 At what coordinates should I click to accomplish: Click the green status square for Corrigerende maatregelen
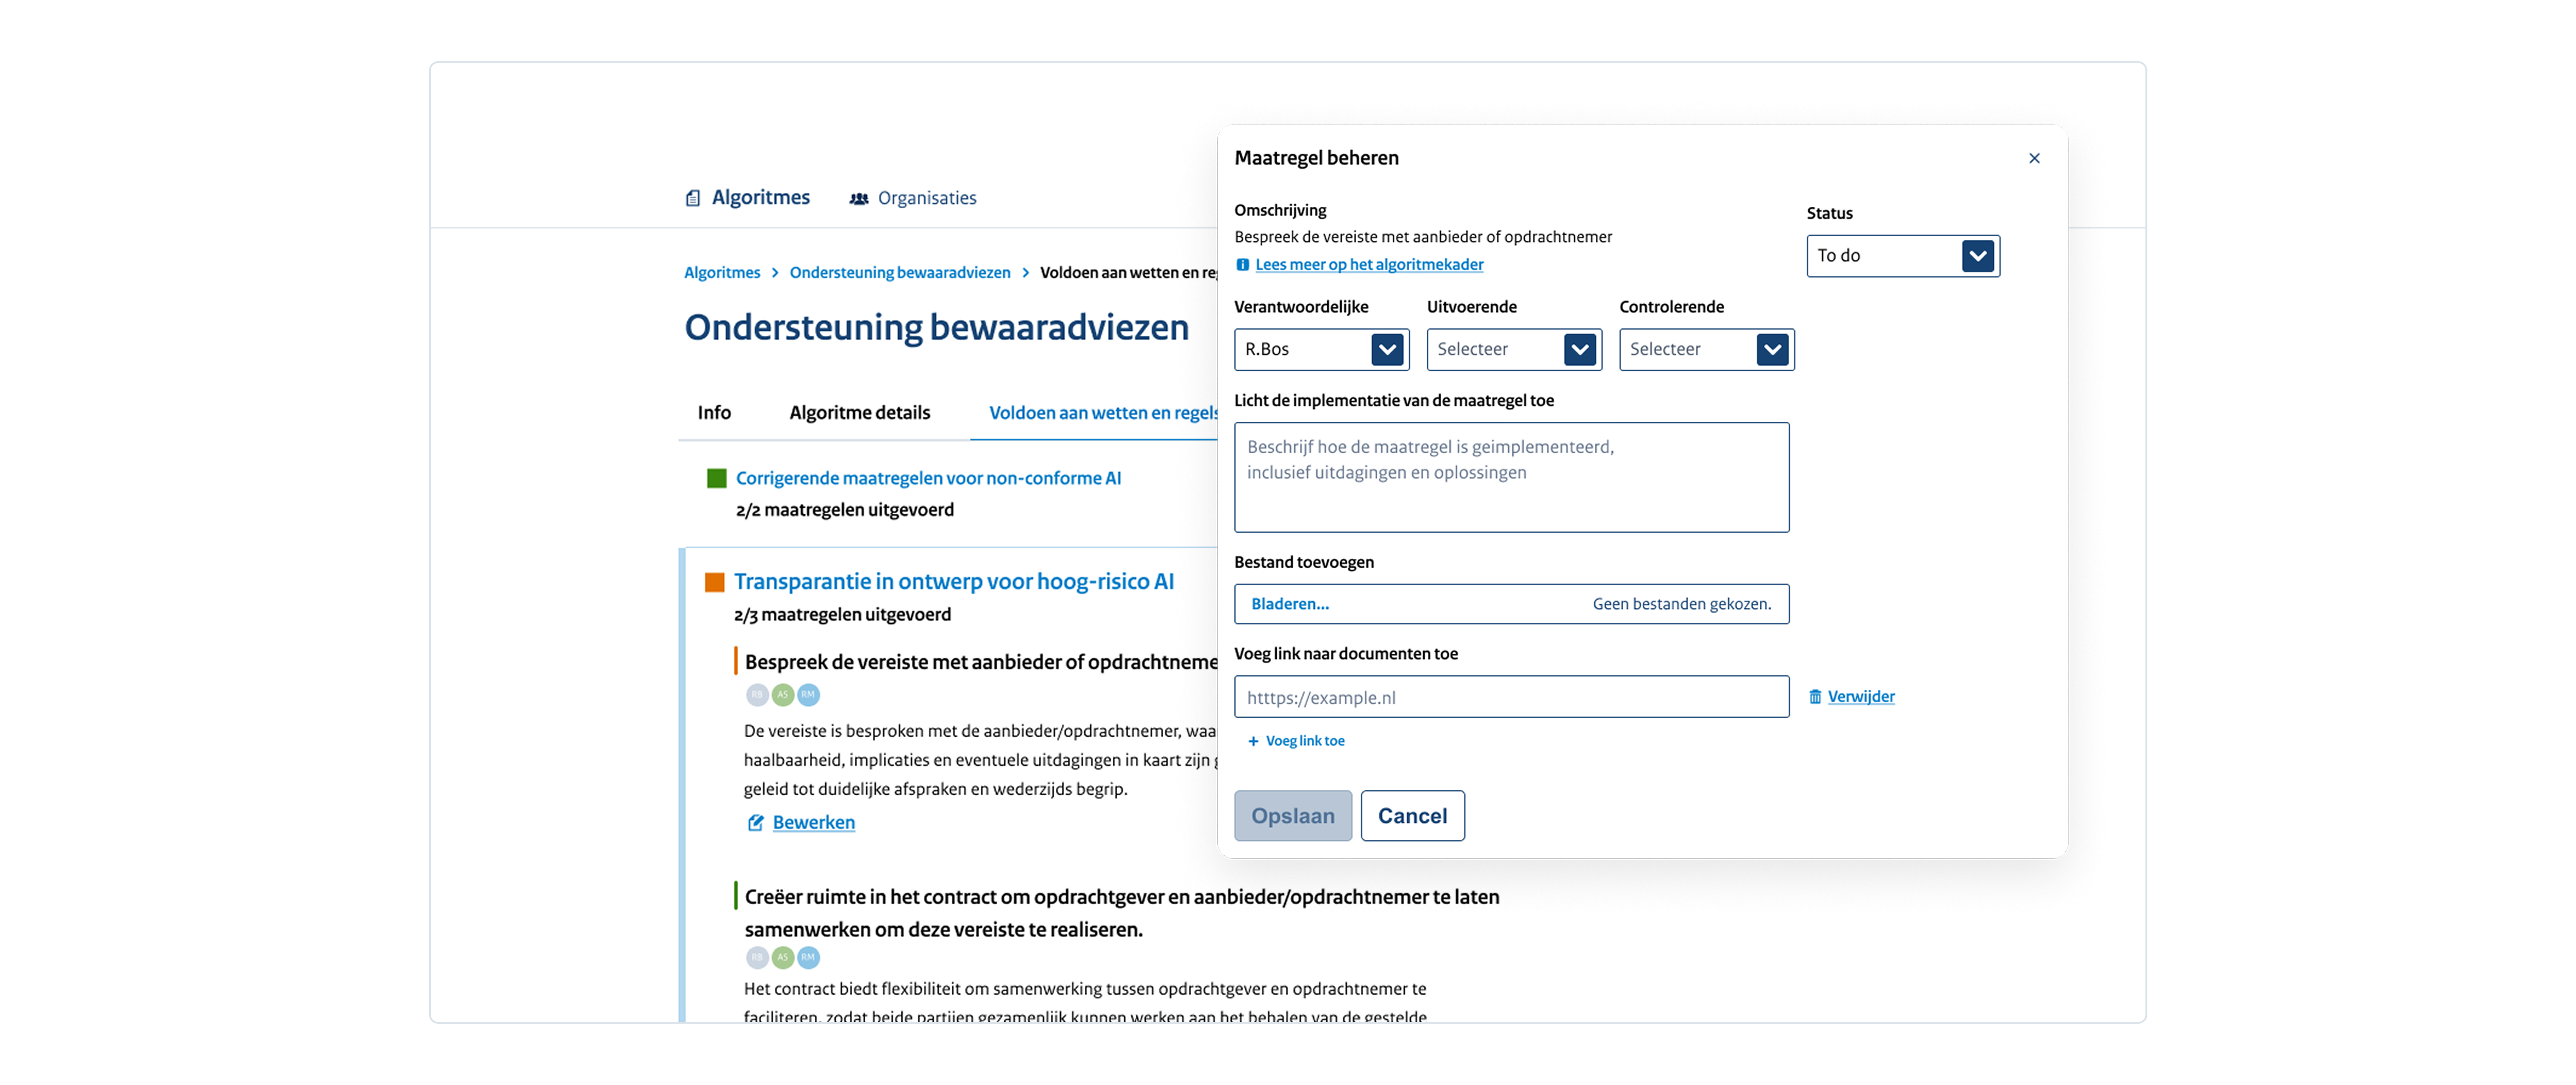[x=716, y=479]
